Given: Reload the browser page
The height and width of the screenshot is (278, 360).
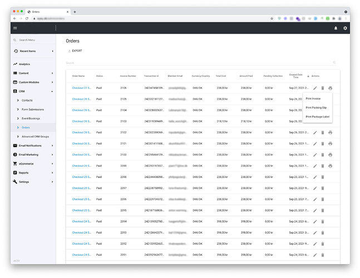Looking at the screenshot, I should point(27,18).
